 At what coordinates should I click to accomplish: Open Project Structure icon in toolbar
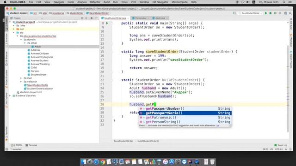coord(286,13)
